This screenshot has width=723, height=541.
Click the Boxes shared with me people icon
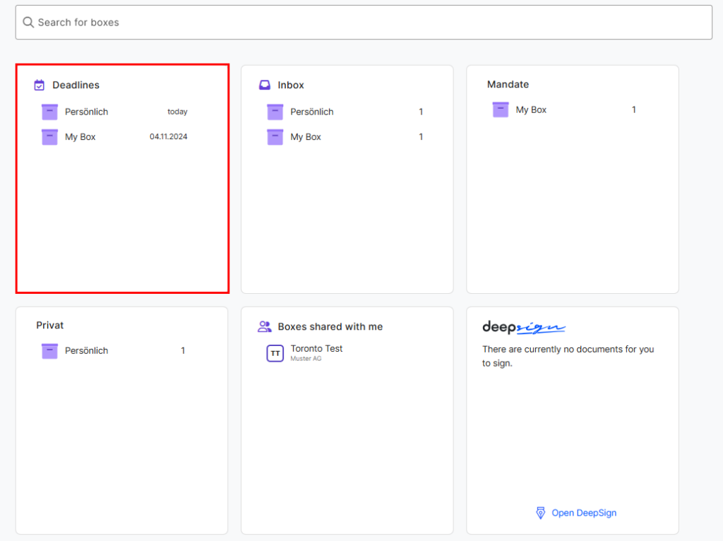[x=264, y=326]
